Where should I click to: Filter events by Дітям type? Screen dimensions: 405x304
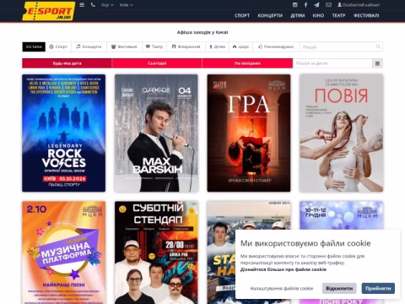tap(218, 46)
